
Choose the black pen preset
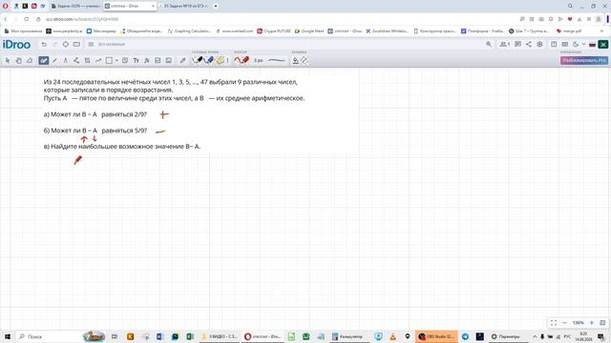tap(198, 60)
